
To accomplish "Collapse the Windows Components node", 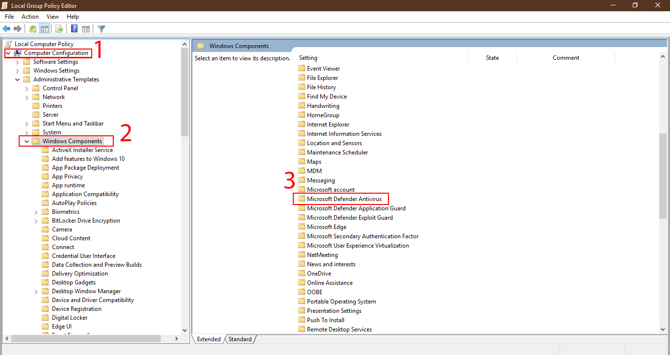I will 27,141.
